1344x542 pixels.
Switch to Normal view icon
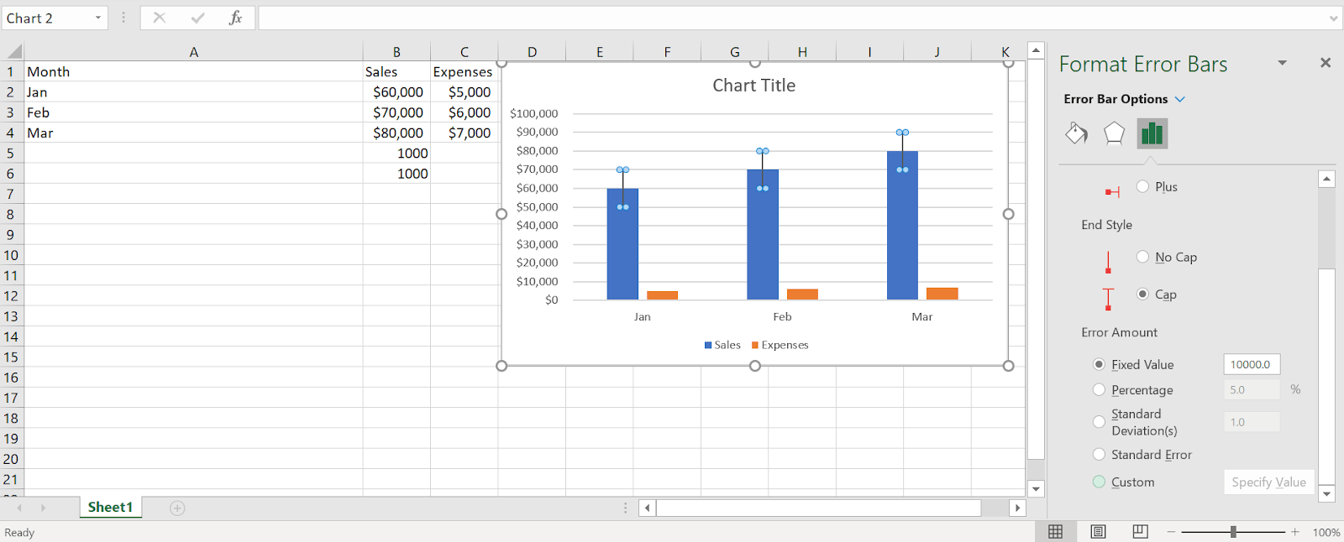(x=1056, y=531)
